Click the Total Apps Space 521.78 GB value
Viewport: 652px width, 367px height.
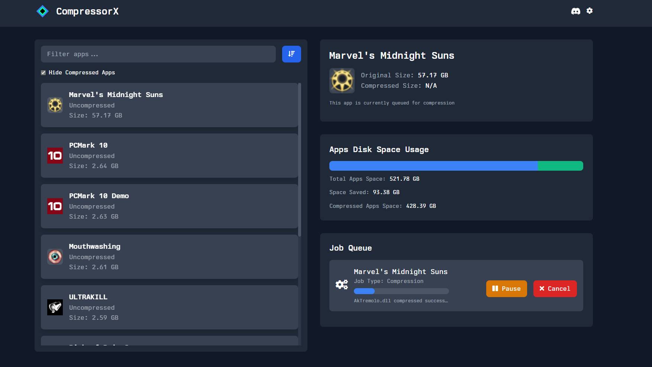pos(404,179)
